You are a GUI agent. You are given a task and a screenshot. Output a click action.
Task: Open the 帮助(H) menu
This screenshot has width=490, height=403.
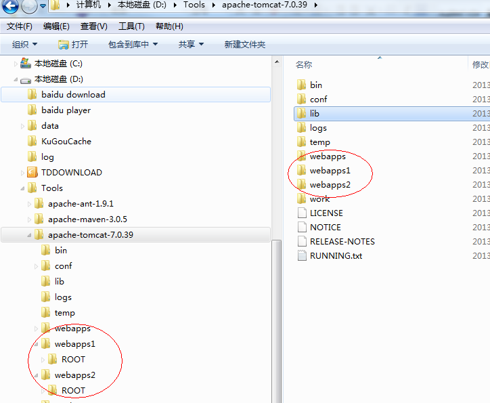[169, 26]
